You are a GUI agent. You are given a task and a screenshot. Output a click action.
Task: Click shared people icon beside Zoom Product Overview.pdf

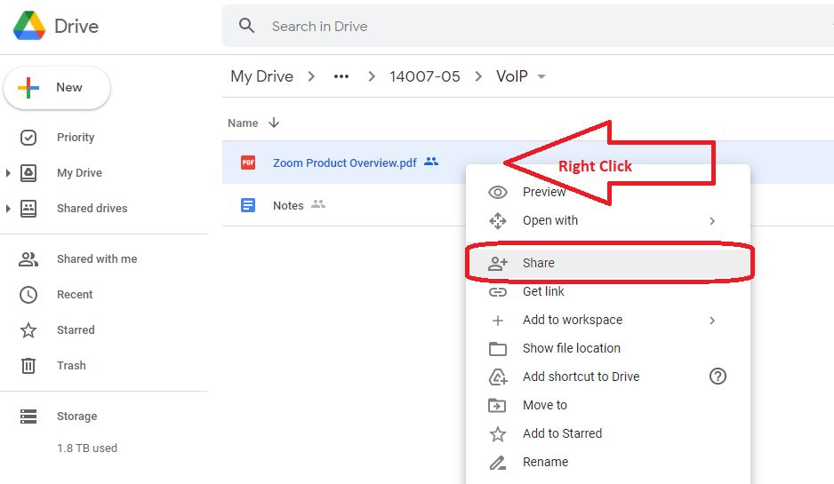[431, 162]
